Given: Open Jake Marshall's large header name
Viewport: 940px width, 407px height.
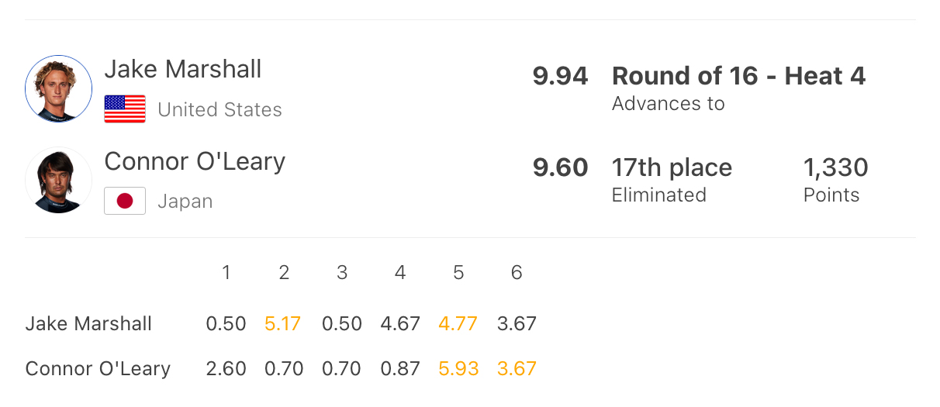Looking at the screenshot, I should [x=183, y=69].
